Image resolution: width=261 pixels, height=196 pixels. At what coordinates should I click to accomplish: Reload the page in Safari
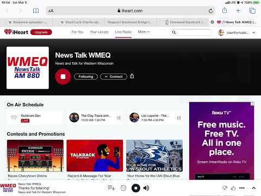[210, 11]
